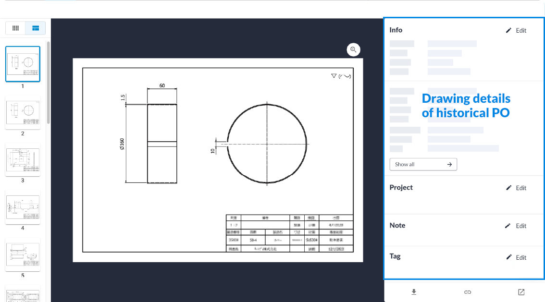Viewport: 545px width, 302px height.
Task: Select drawing thumbnail 1
Action: (x=23, y=64)
